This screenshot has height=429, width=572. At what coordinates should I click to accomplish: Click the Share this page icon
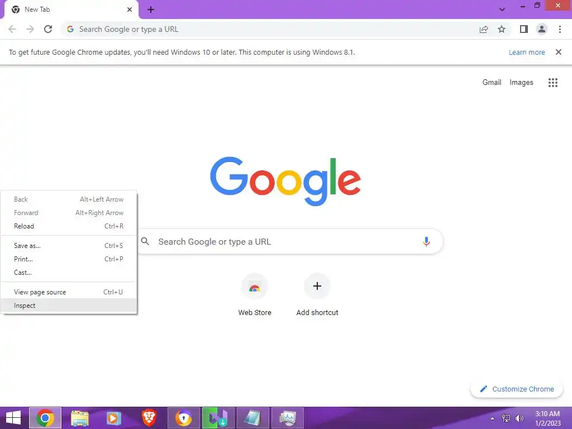(484, 29)
